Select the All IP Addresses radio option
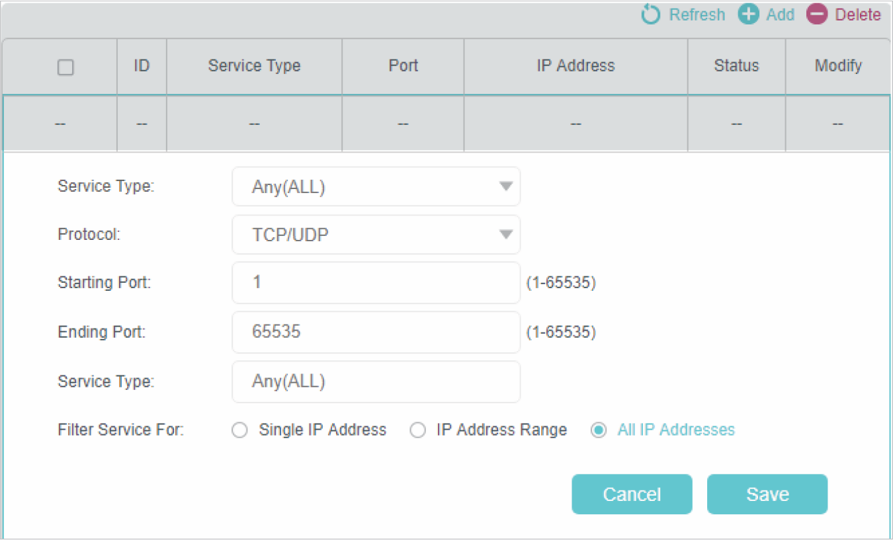The width and height of the screenshot is (893, 540). point(599,430)
